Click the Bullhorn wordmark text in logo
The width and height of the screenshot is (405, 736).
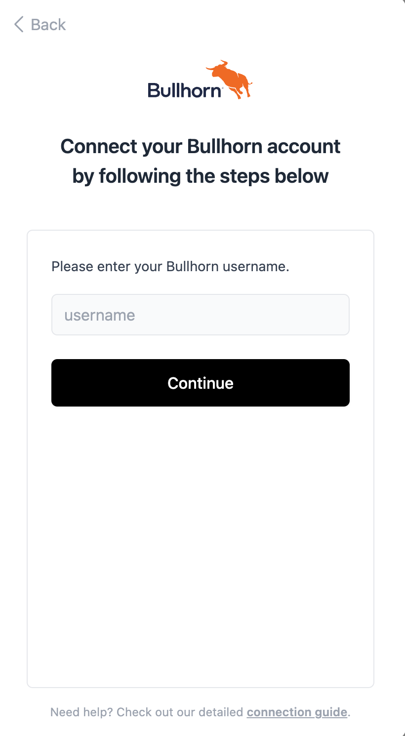click(x=185, y=90)
